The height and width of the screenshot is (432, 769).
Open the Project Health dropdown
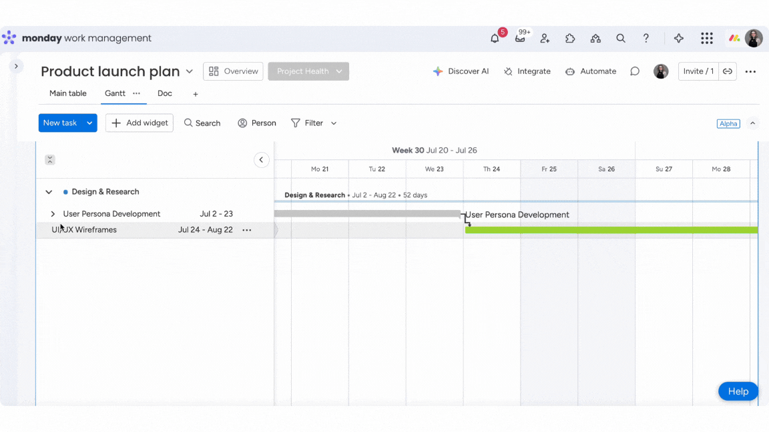pos(339,71)
